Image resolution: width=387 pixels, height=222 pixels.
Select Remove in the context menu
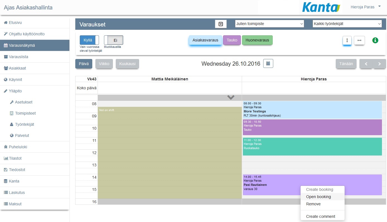click(x=313, y=204)
